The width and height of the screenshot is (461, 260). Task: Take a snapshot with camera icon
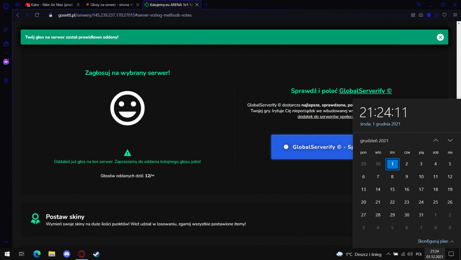click(421, 15)
